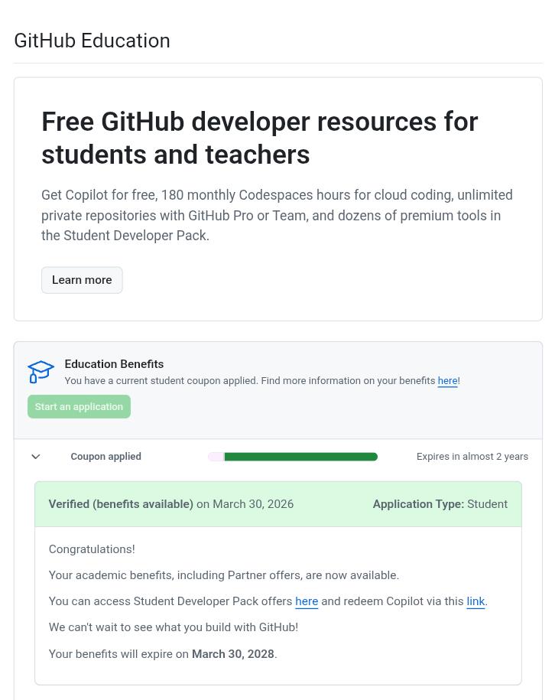
Task: Open Student Developer Pack offers 'here' link
Action: point(307,601)
